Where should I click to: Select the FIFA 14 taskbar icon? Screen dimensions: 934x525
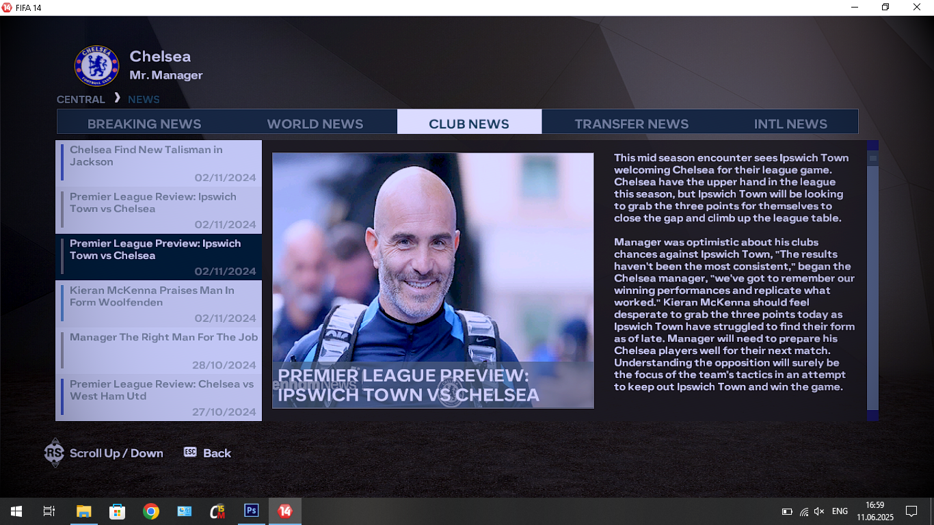coord(285,511)
